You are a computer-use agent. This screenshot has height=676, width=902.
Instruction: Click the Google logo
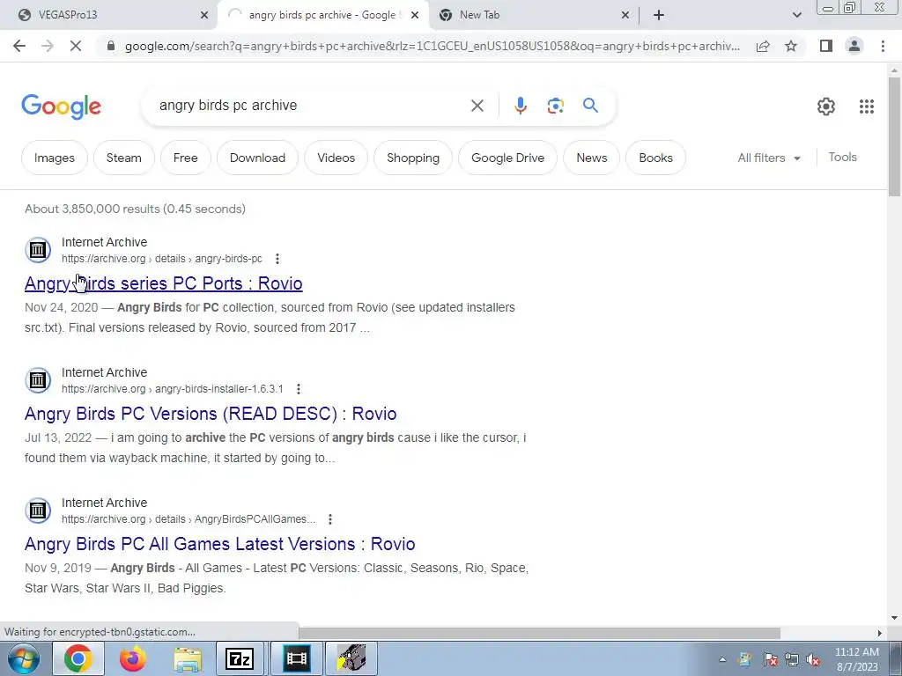[61, 107]
